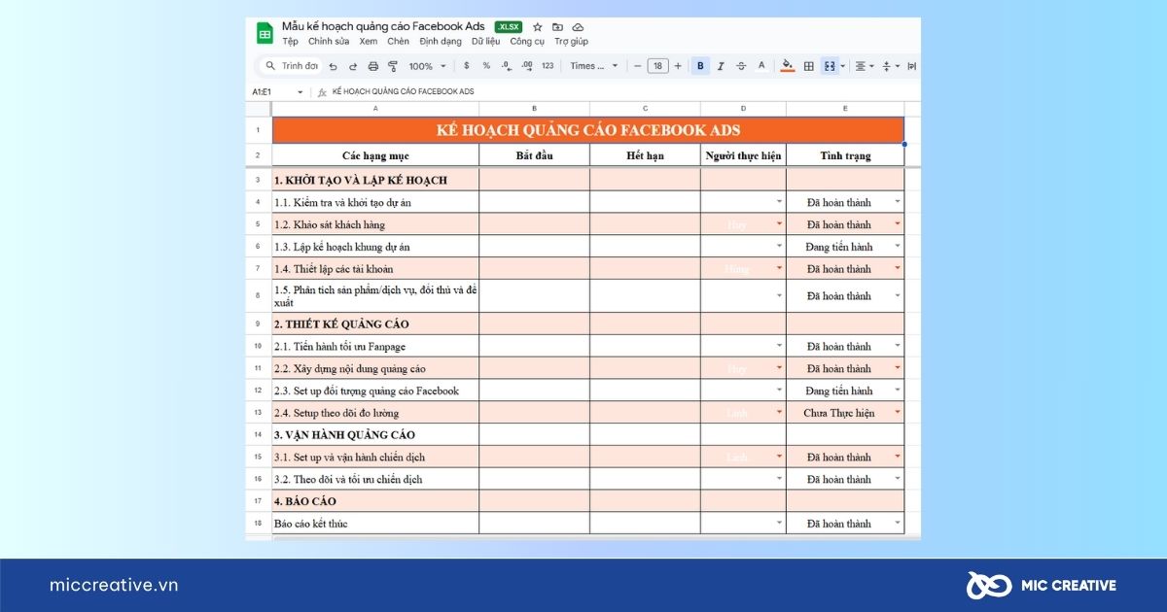Select cell 4. BÁO CÁO
Image resolution: width=1167 pixels, height=612 pixels.
tap(375, 501)
